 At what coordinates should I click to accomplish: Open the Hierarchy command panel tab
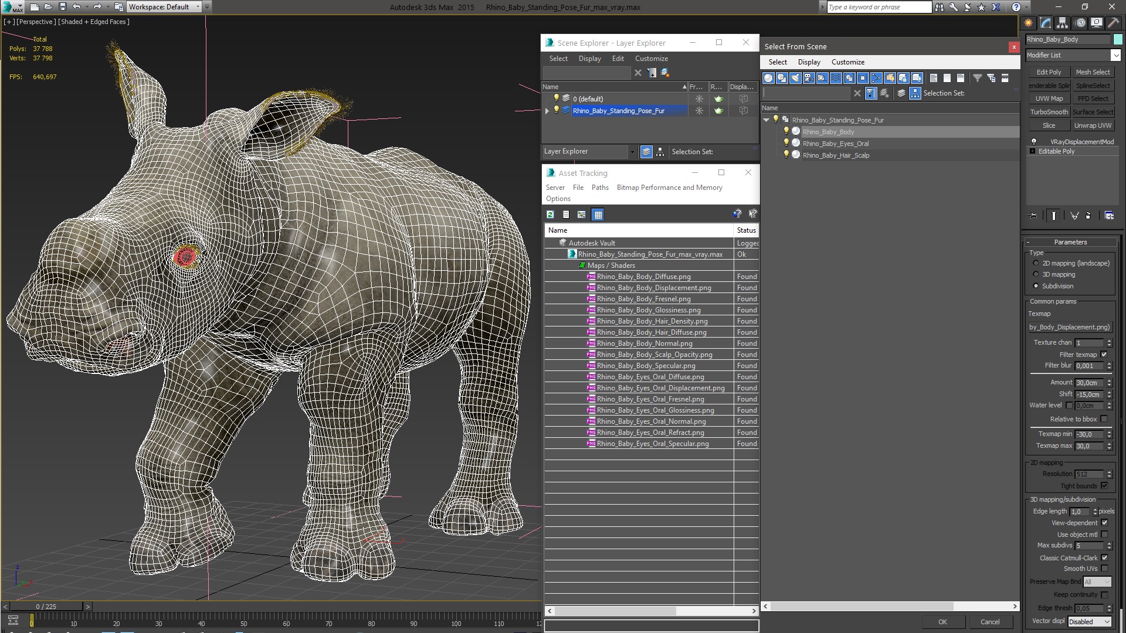click(x=1063, y=23)
